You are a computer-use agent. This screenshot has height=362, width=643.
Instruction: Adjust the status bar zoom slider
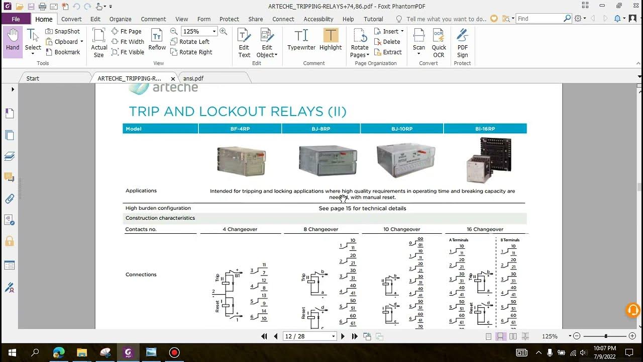click(x=606, y=336)
